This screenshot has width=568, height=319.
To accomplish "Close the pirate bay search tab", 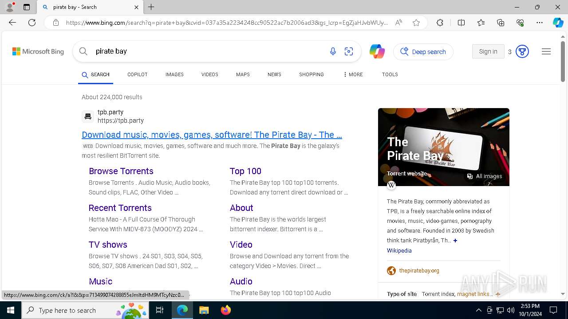I will click(136, 7).
